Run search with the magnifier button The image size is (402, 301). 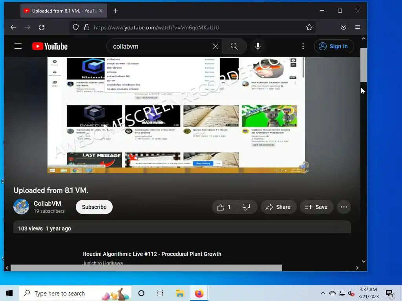[234, 46]
